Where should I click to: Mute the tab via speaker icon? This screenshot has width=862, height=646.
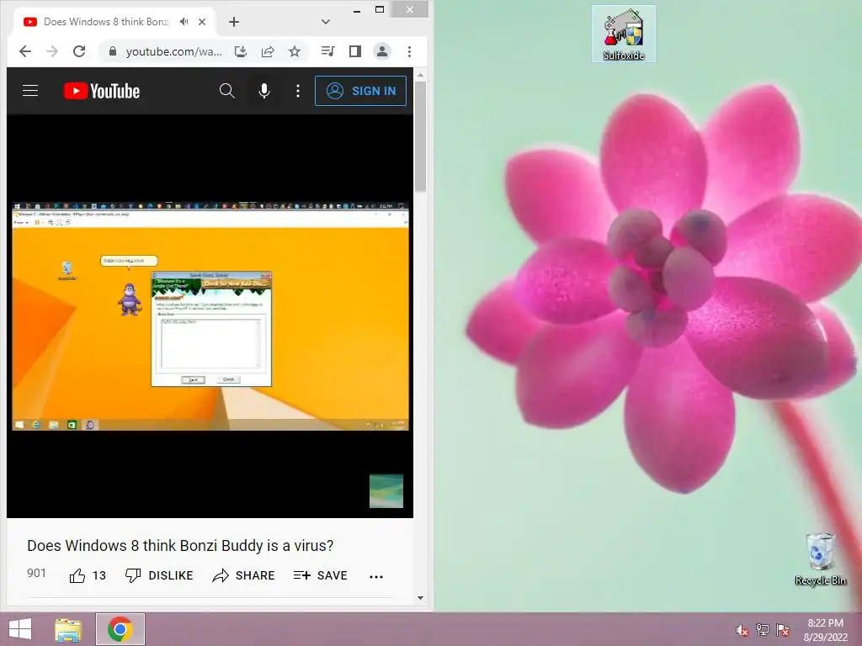(x=184, y=22)
